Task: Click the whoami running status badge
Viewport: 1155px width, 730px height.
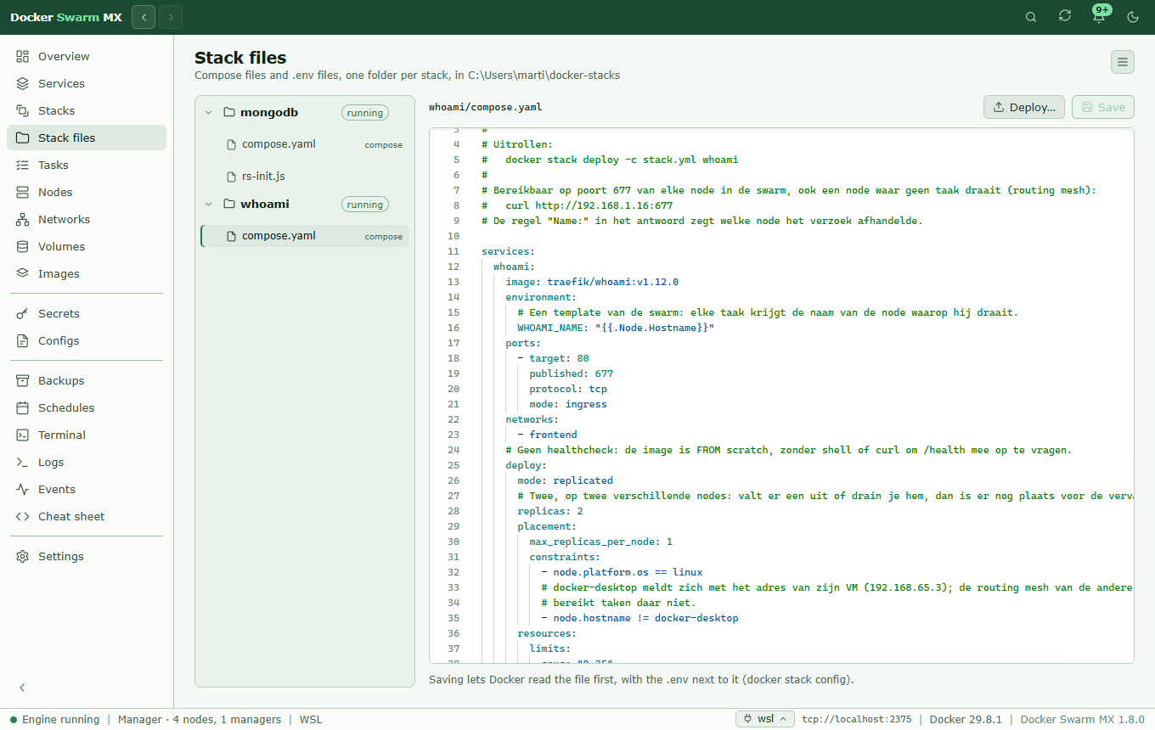Action: (365, 205)
